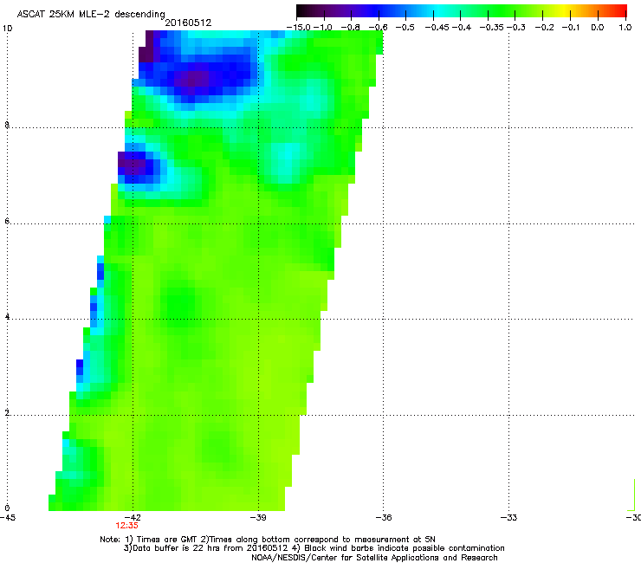The image size is (641, 563).
Task: Click longitude axis label -36
Action: tap(384, 518)
